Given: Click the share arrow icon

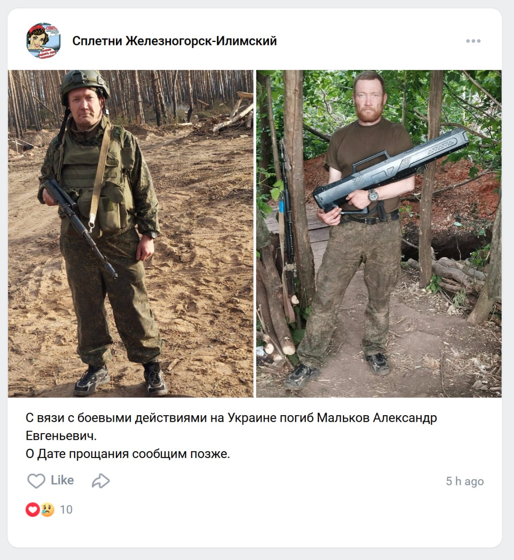Looking at the screenshot, I should click(x=101, y=481).
